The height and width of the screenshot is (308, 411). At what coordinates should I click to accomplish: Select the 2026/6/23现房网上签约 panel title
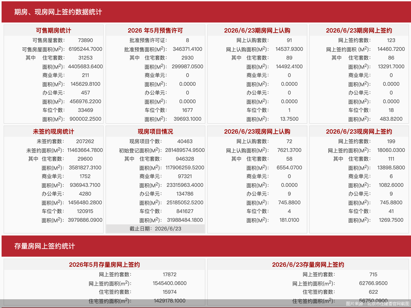click(359, 132)
